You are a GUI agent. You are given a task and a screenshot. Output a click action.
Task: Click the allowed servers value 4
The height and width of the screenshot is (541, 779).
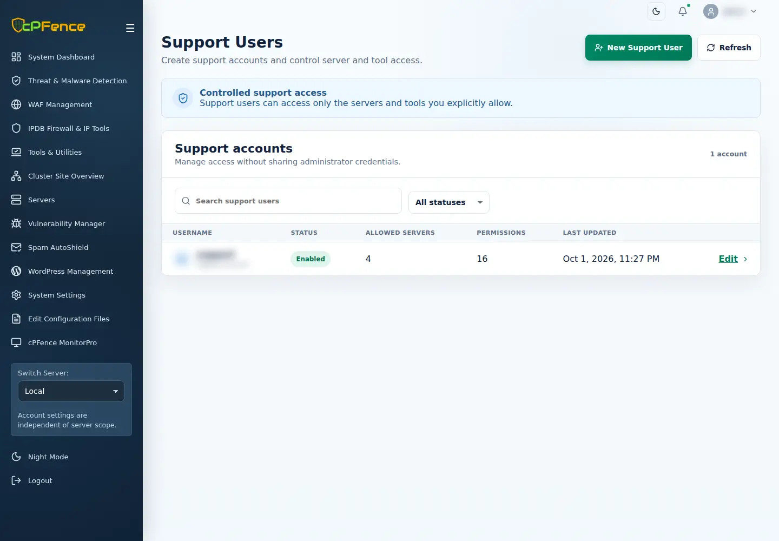pos(368,259)
